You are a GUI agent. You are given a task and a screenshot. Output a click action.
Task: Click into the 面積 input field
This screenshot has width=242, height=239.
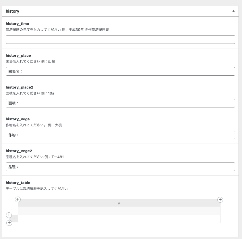tap(120, 103)
